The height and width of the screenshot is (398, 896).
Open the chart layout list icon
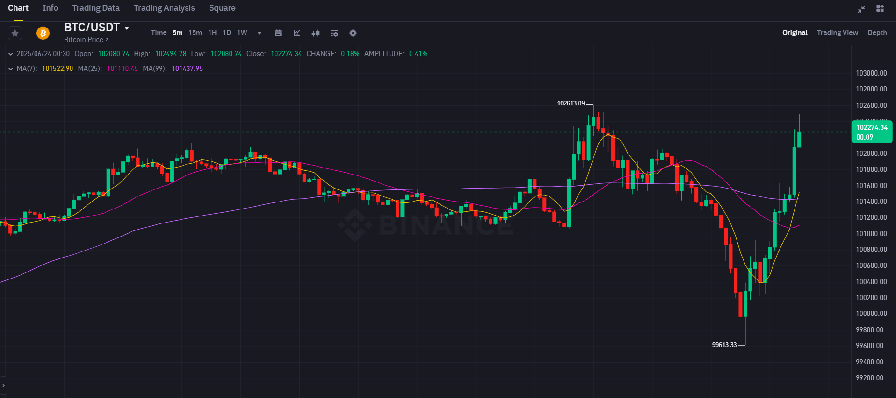pos(334,33)
